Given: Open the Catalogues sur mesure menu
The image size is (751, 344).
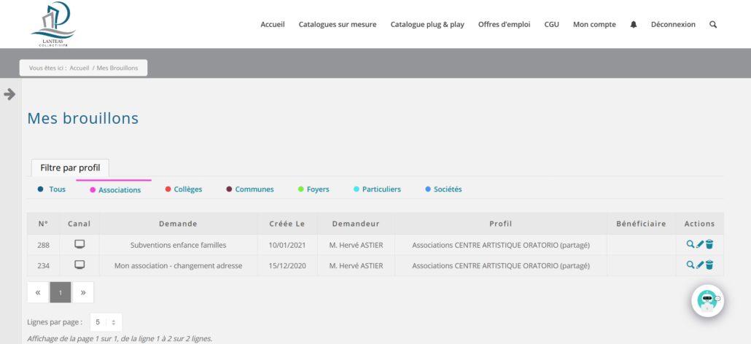Looking at the screenshot, I should tap(338, 24).
